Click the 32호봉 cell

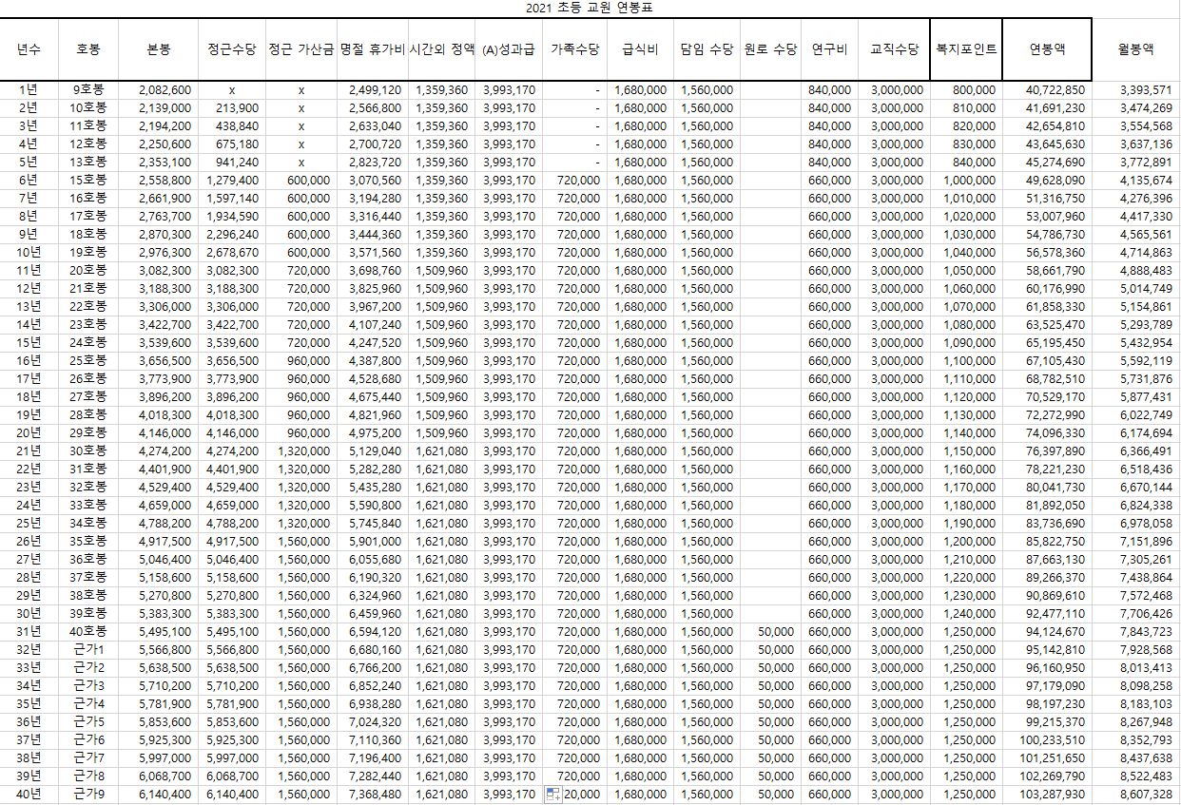coord(87,487)
